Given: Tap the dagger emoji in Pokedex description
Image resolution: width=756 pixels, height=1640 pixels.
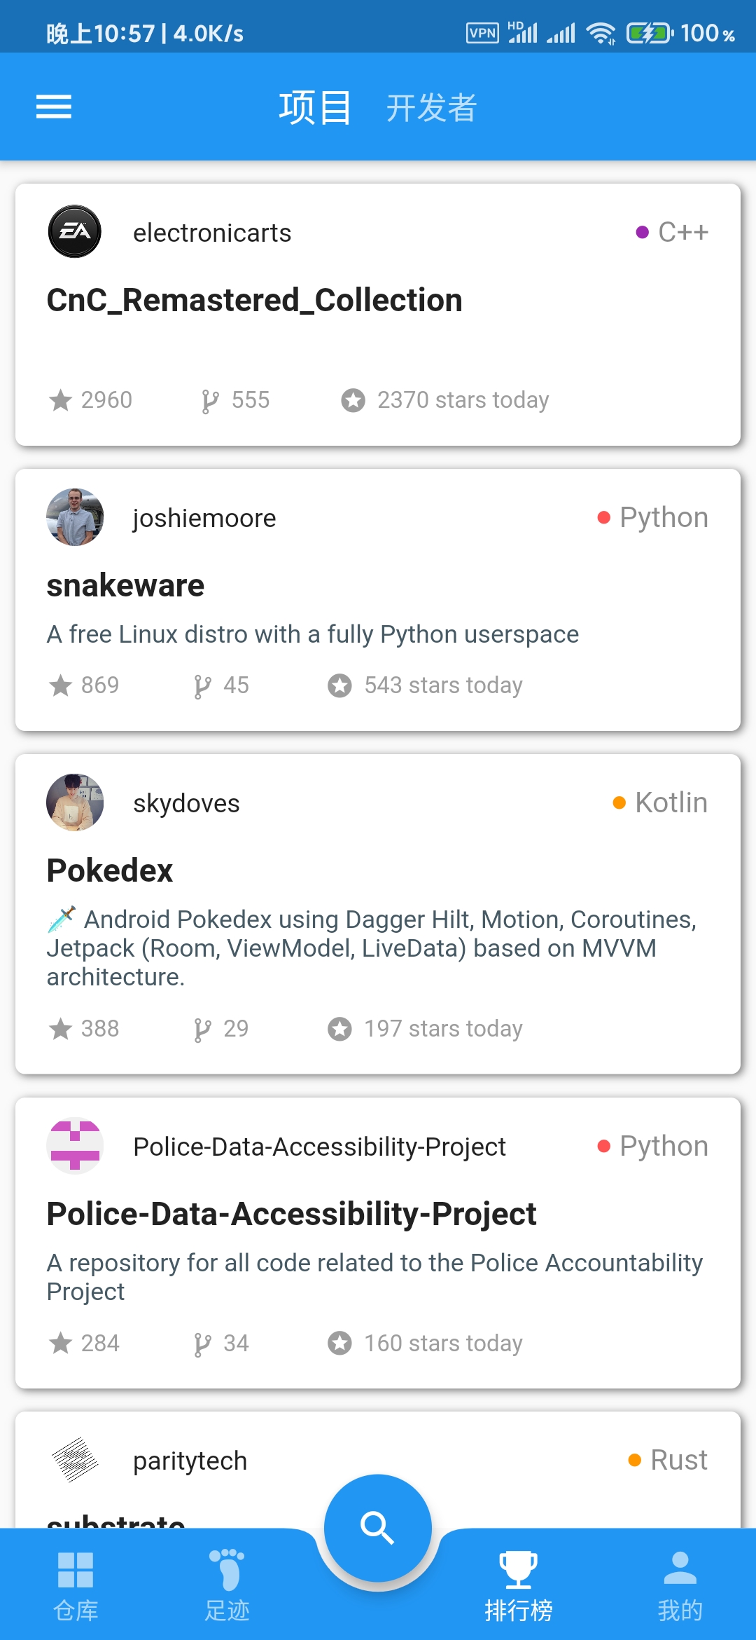Looking at the screenshot, I should 62,920.
